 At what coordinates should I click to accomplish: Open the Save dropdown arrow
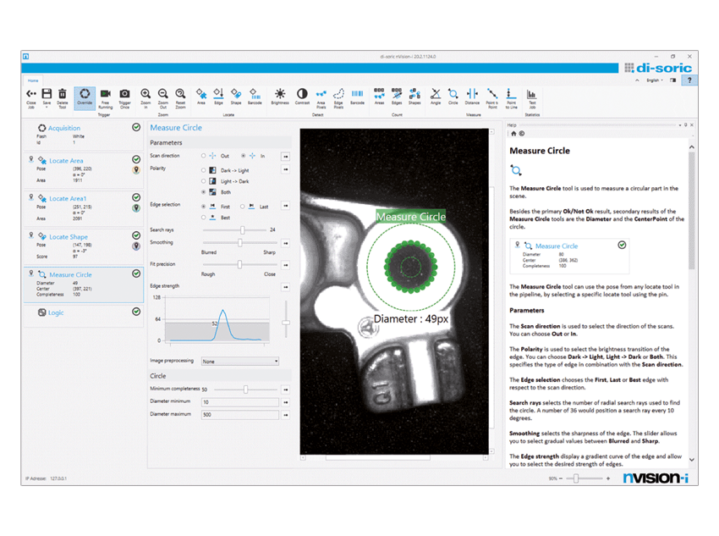coord(47,108)
